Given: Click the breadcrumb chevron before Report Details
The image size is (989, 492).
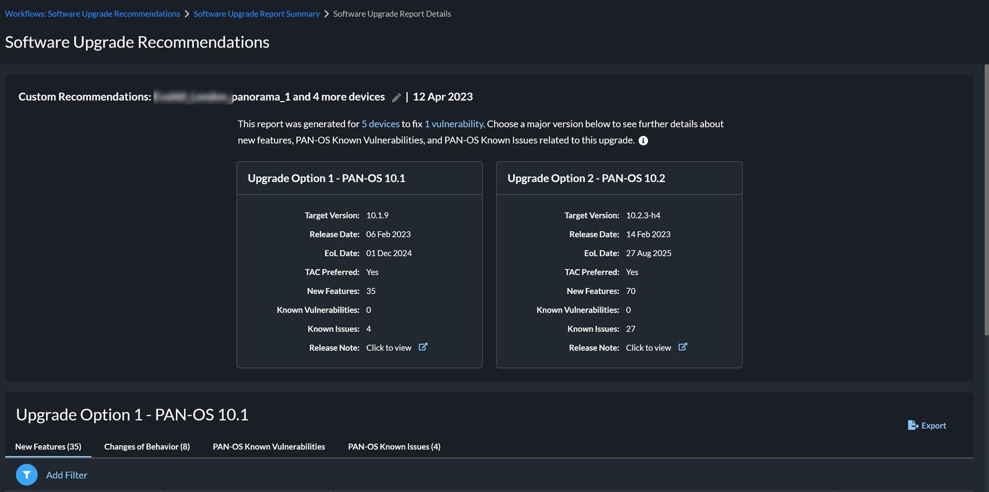Looking at the screenshot, I should (326, 14).
